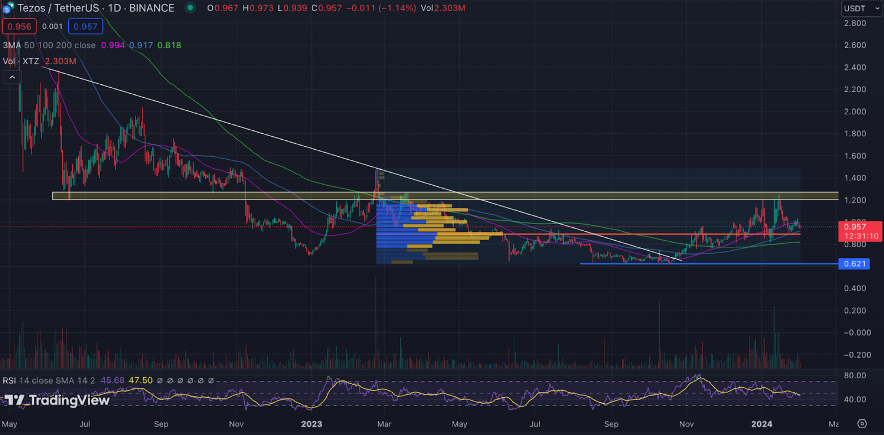Click the Tezos coin logo icon

click(x=8, y=8)
